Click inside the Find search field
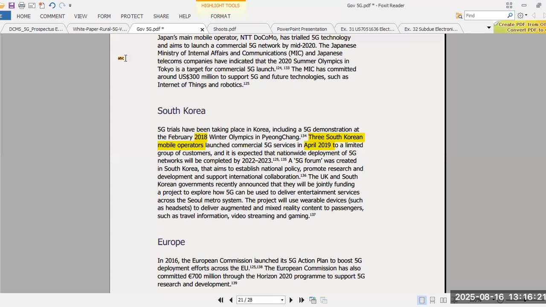 485,16
